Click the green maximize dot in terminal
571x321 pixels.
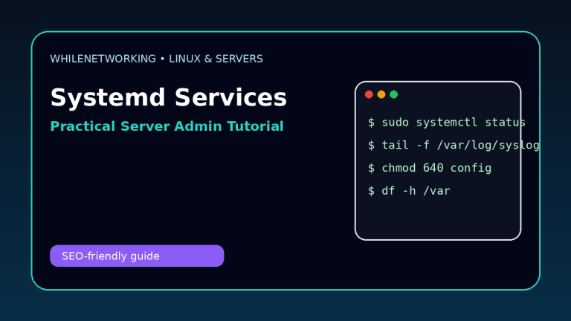coord(393,94)
